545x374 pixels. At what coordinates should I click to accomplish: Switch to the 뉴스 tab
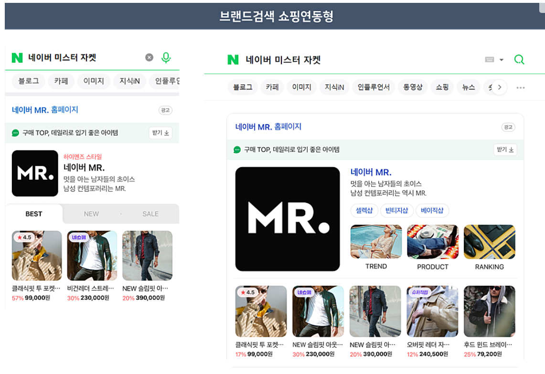[x=469, y=87]
